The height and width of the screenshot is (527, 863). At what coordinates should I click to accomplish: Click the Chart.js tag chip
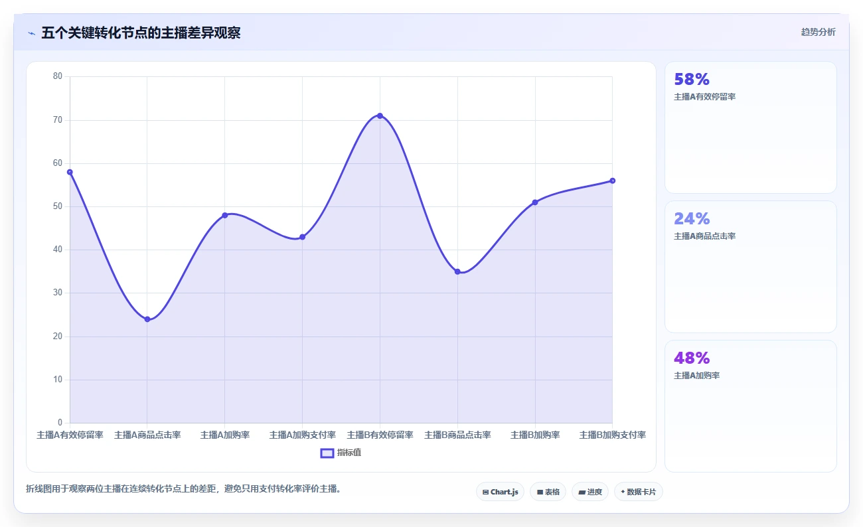501,492
